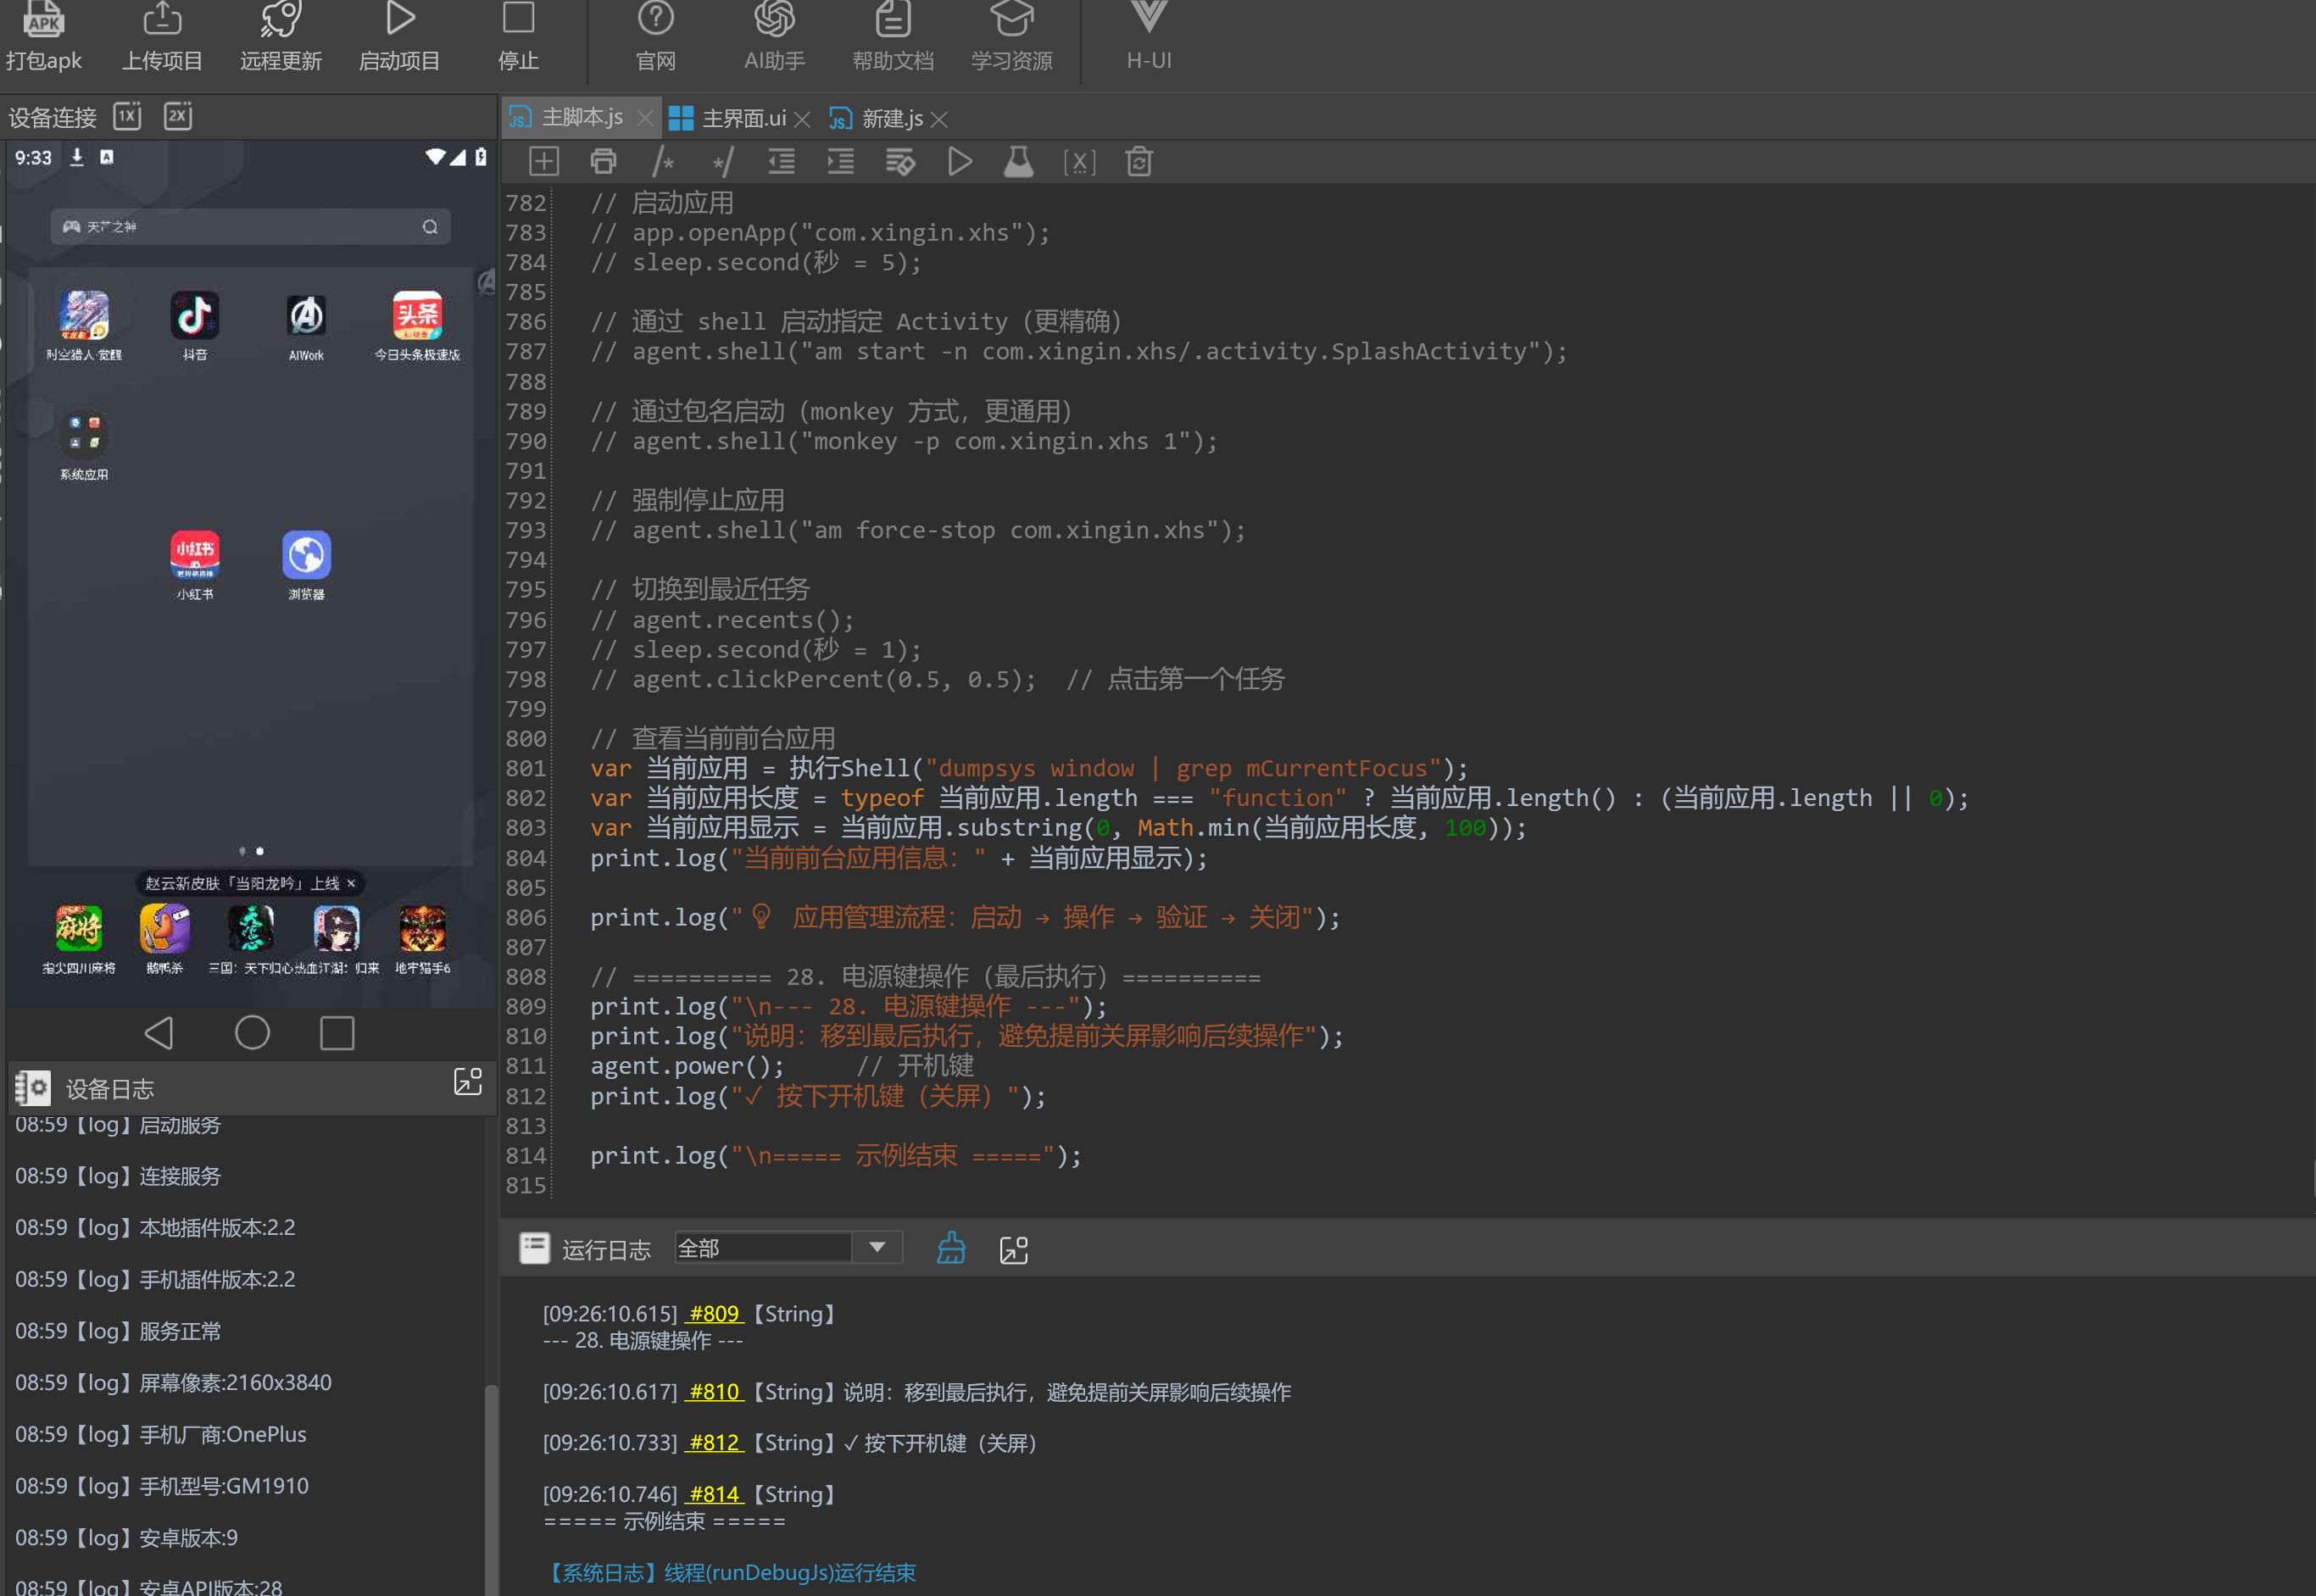Clear run log with the broom icon
Screen dimensions: 2316x1596
[x=951, y=1248]
